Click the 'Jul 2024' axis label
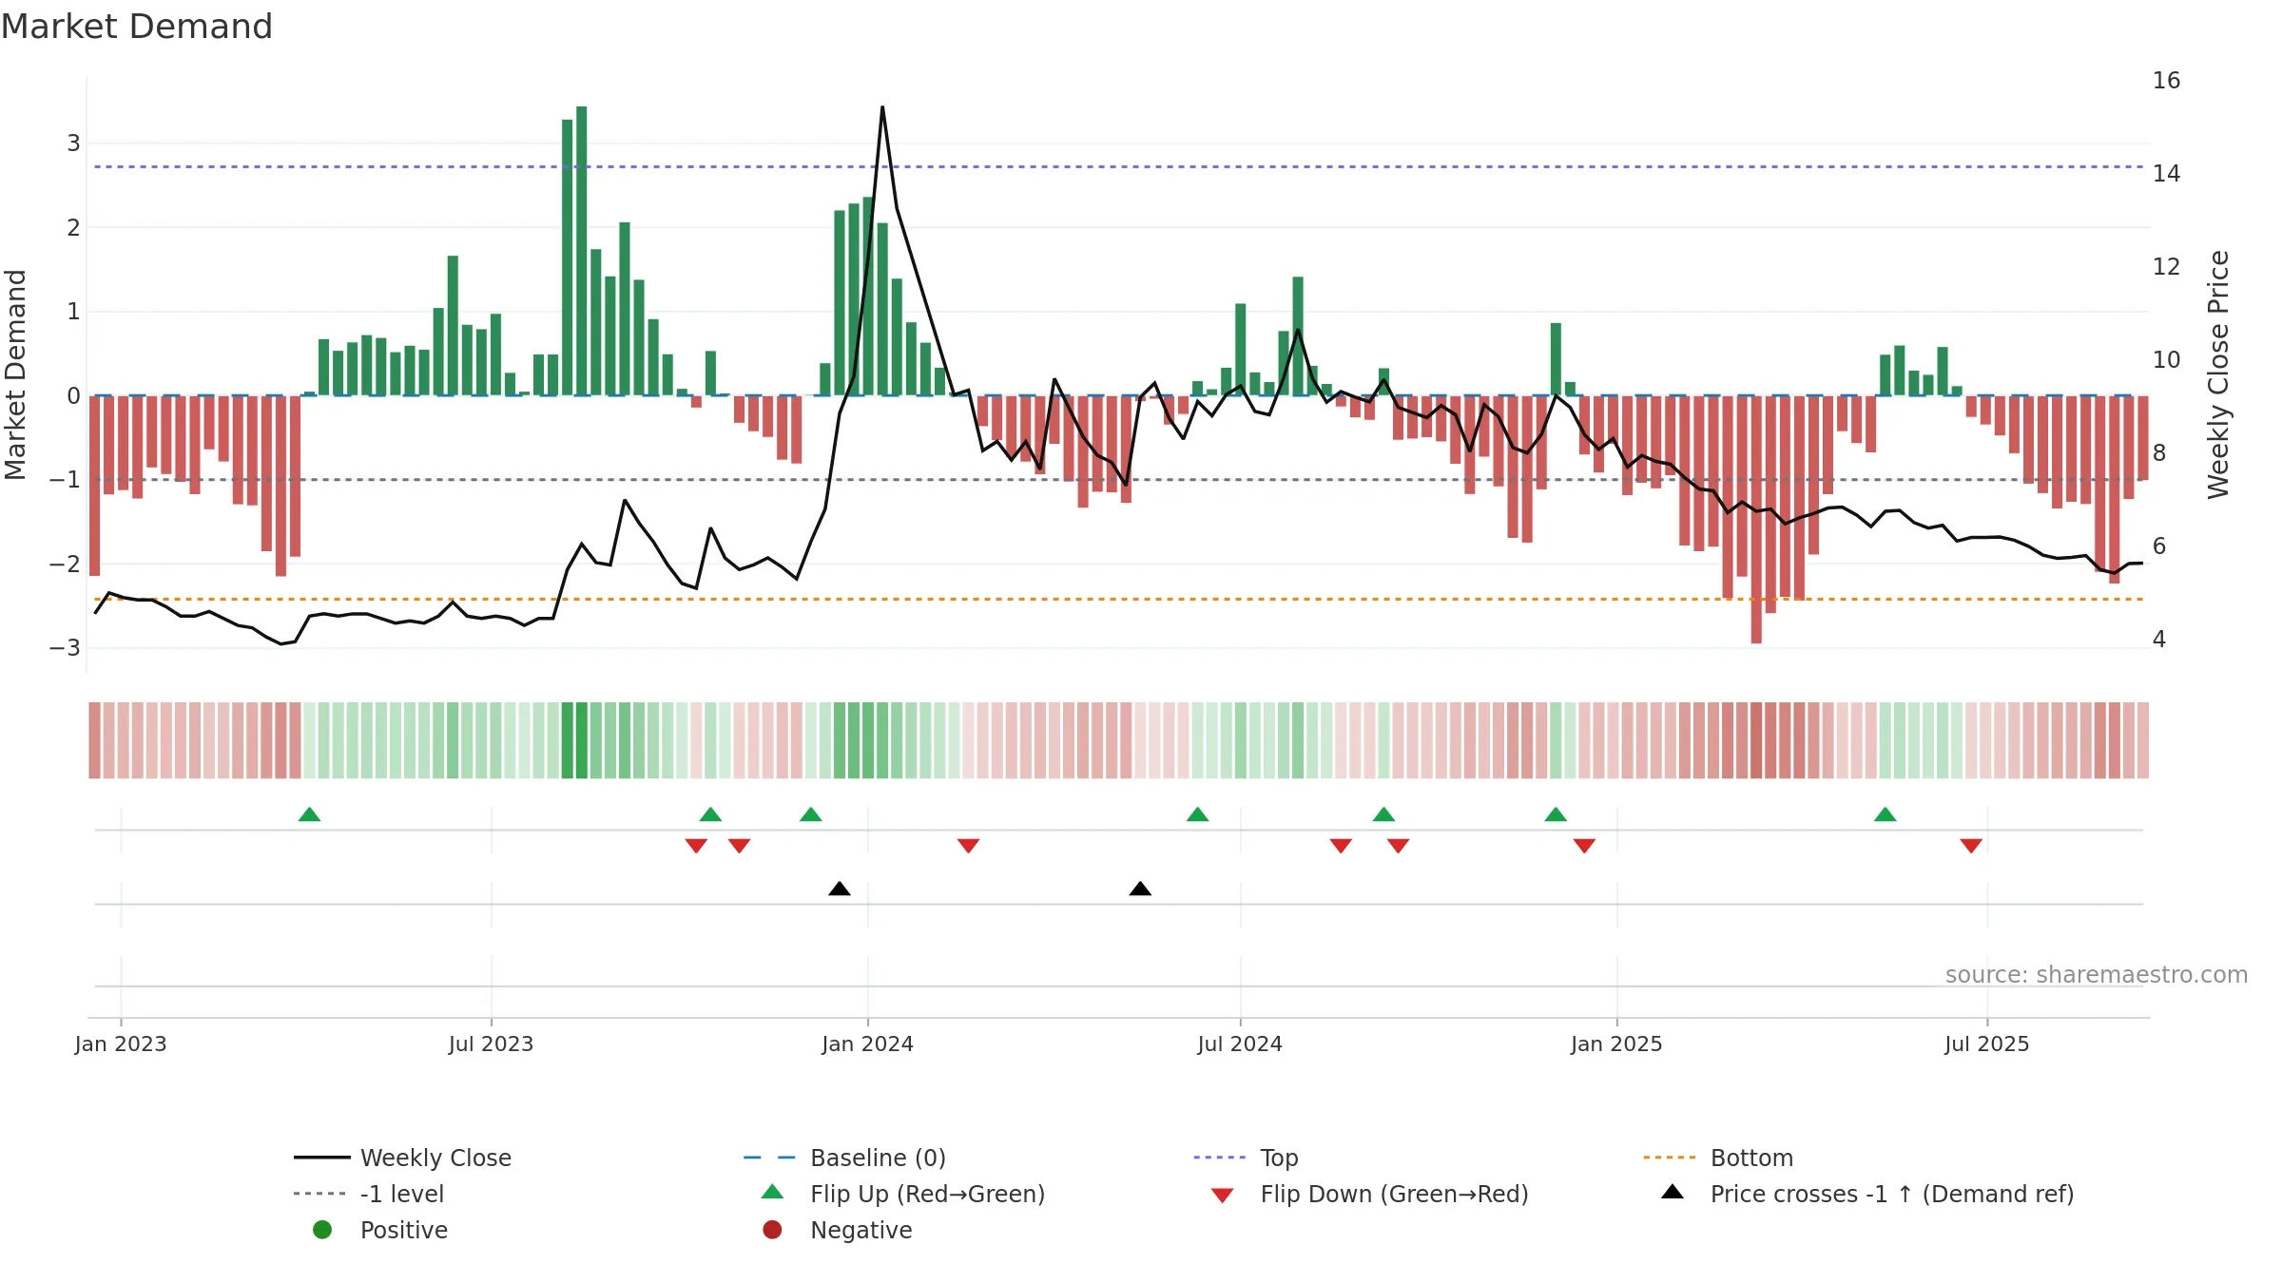 tap(1240, 1044)
